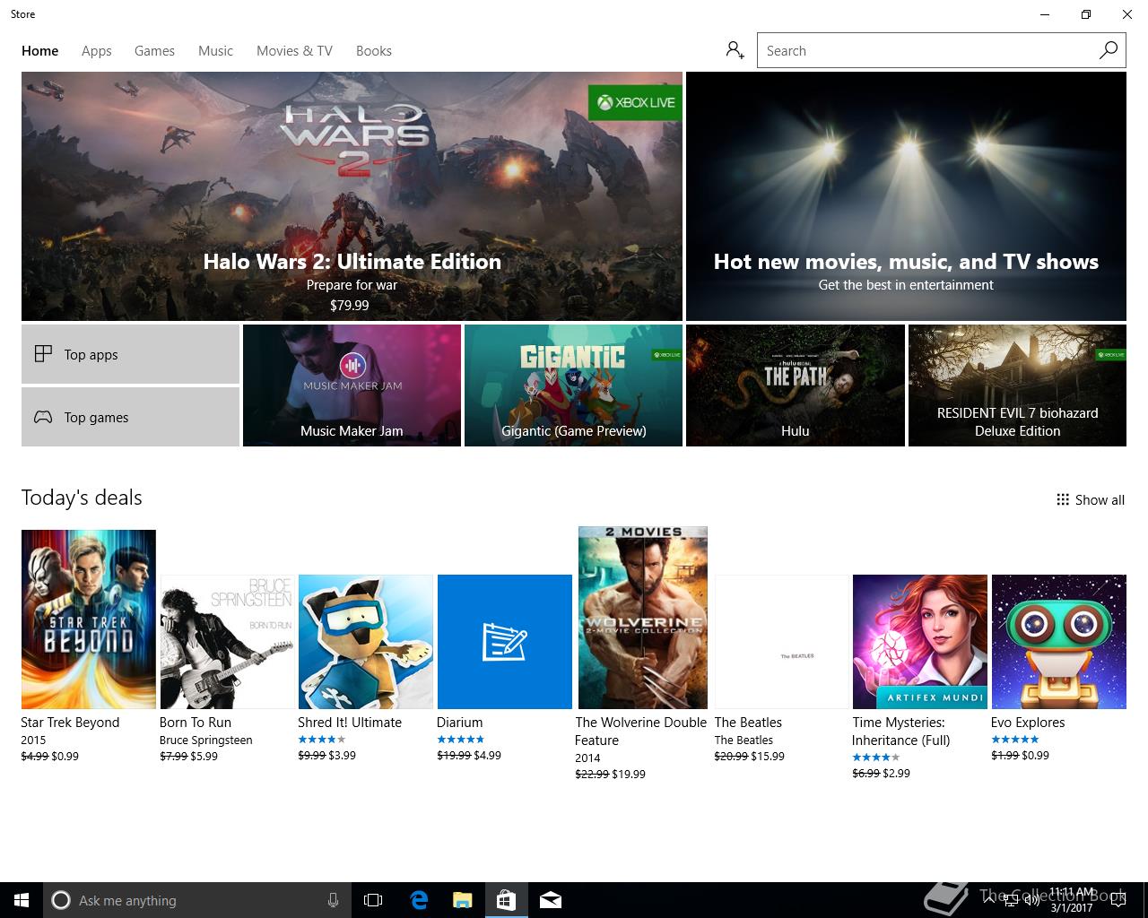This screenshot has width=1148, height=918.
Task: Open the Evo Explores robot artwork
Action: point(1058,642)
